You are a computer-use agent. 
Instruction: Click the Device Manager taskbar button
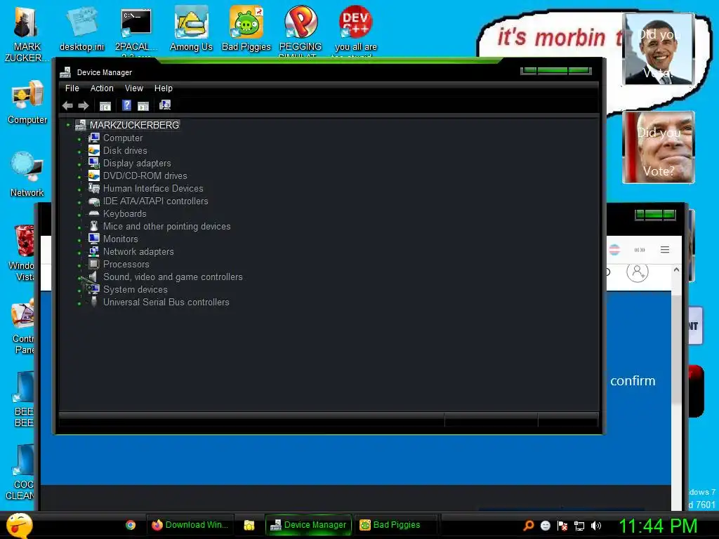click(309, 525)
